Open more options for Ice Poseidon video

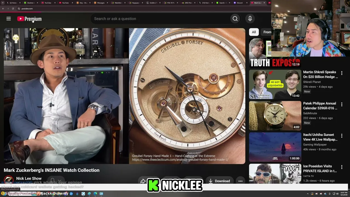(342, 167)
